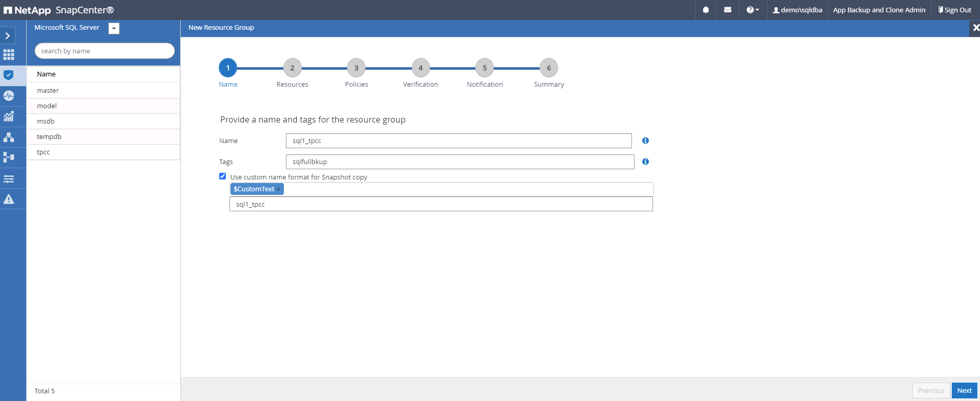
Task: Click the Name column header
Action: click(46, 74)
